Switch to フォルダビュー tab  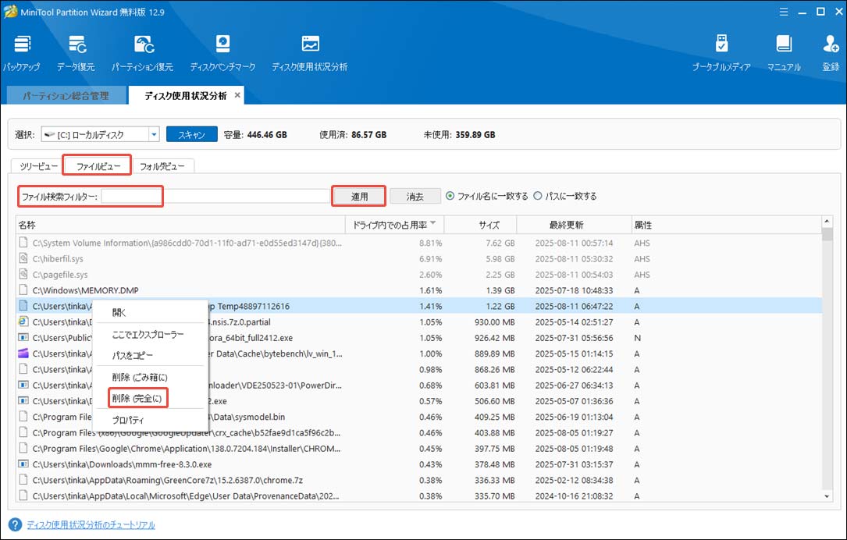(x=162, y=166)
